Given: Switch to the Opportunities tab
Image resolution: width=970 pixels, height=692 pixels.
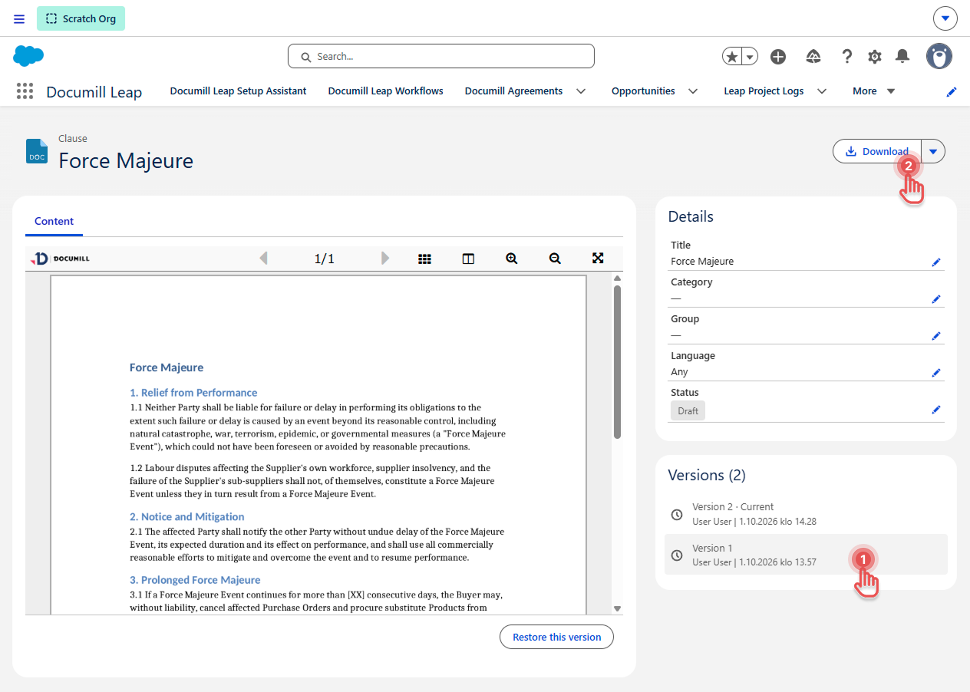Looking at the screenshot, I should pos(643,91).
